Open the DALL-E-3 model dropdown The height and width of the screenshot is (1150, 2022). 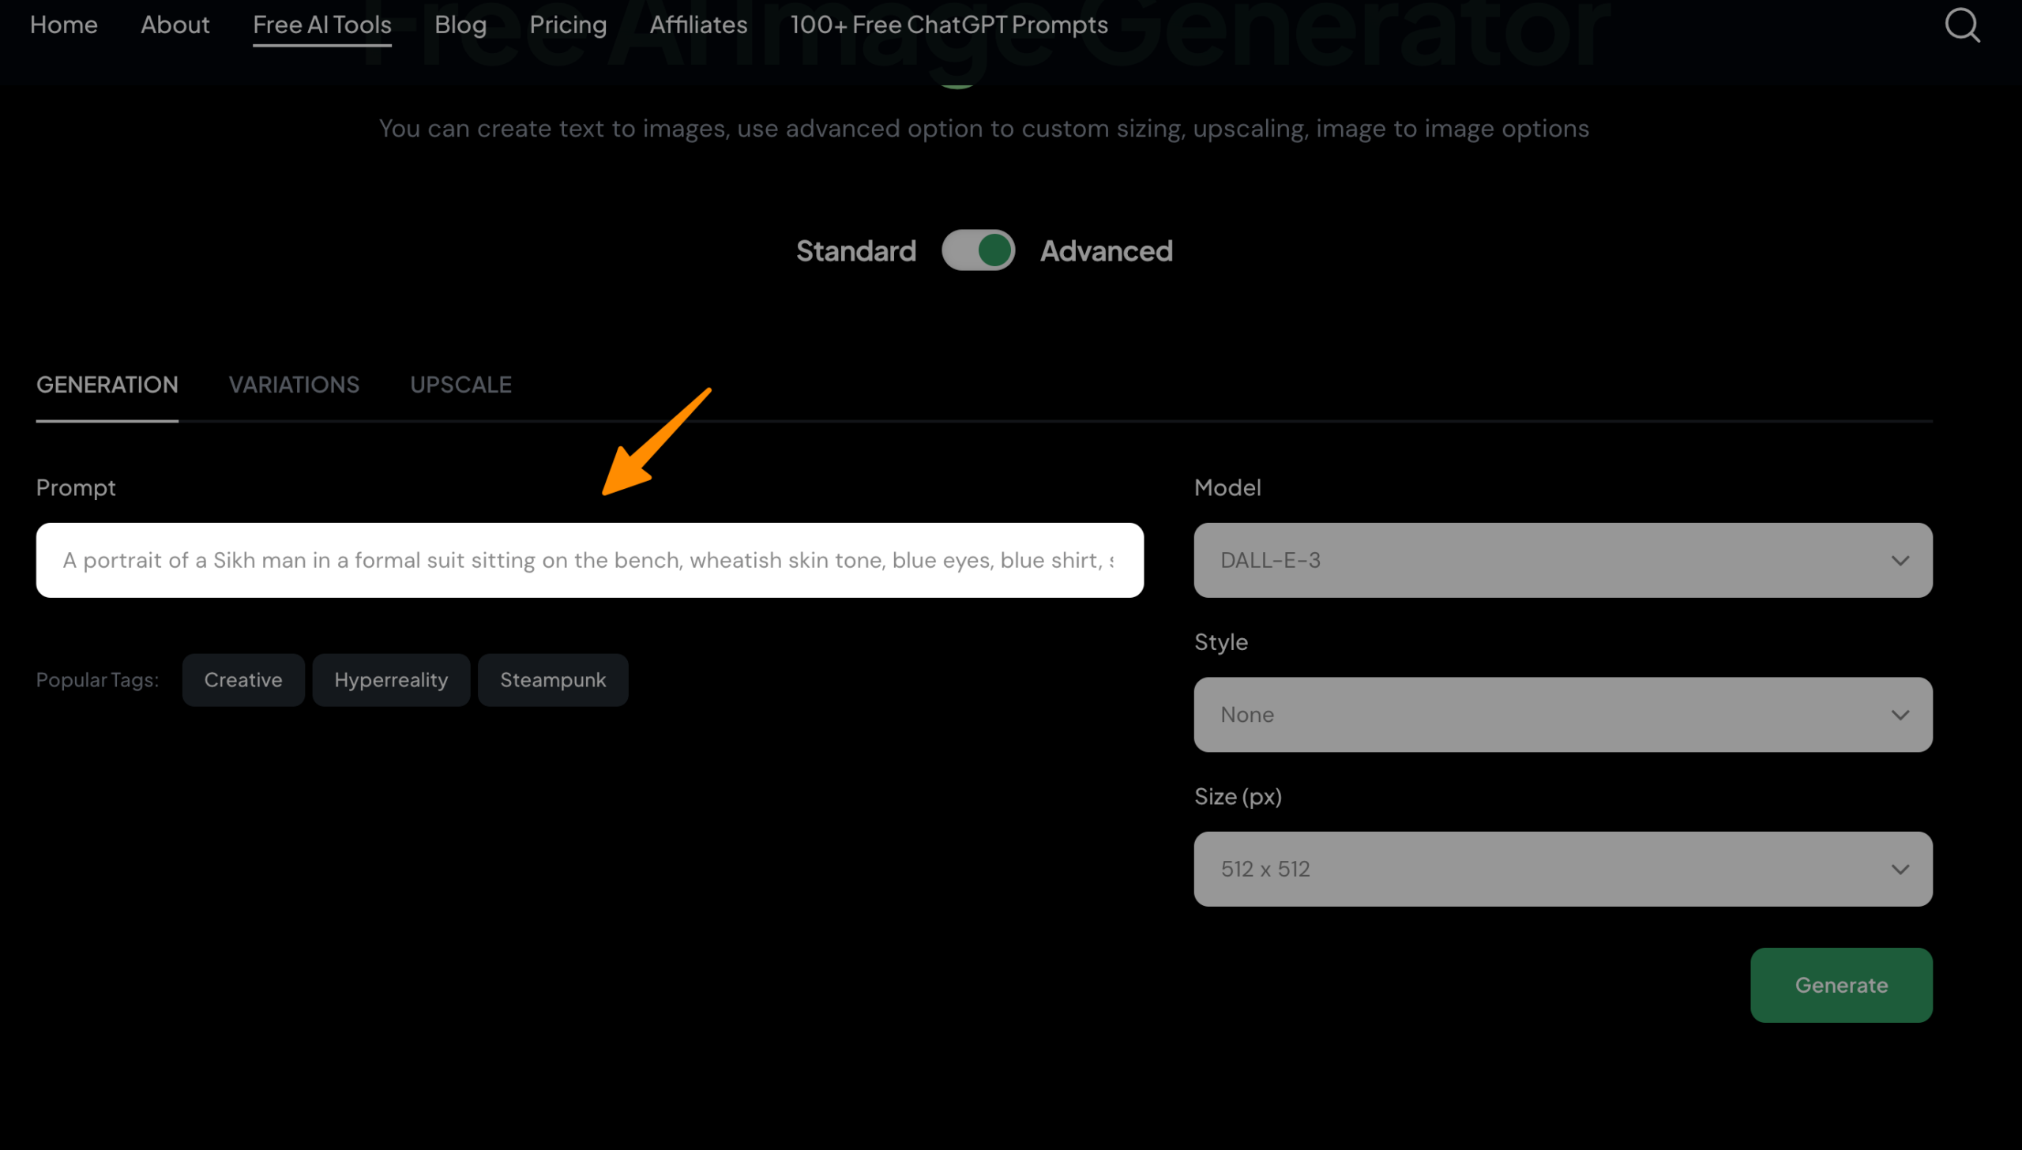click(1562, 560)
